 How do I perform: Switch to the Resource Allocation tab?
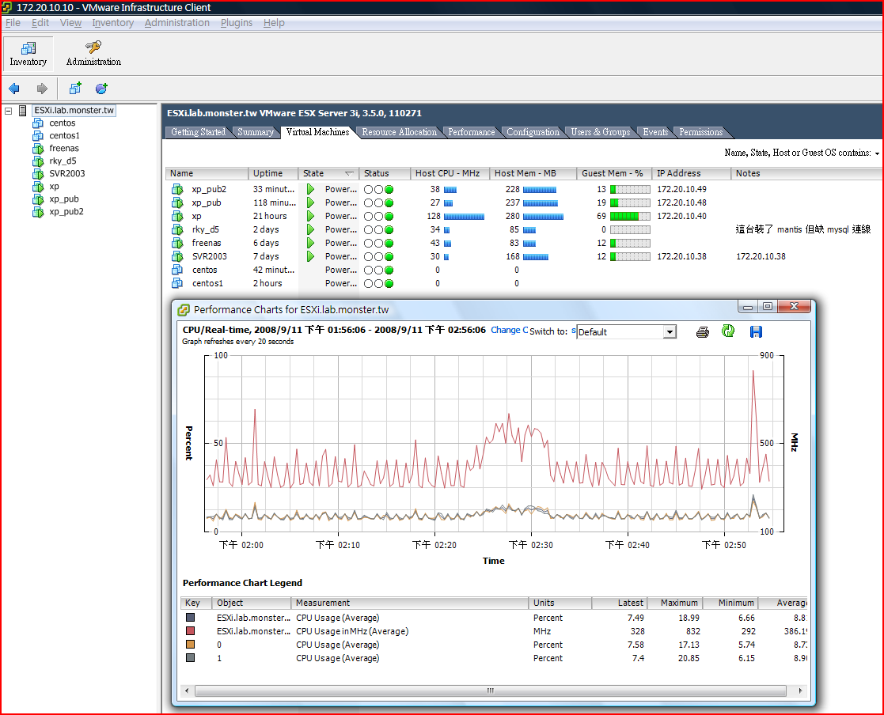(399, 132)
